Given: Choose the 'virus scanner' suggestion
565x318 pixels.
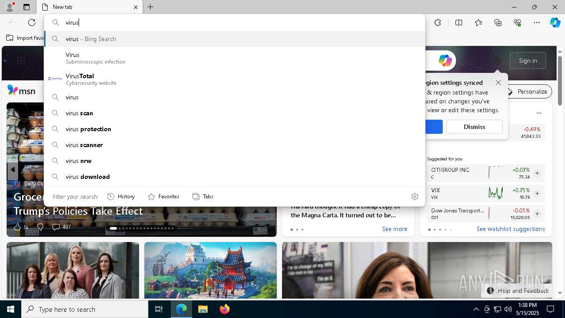Looking at the screenshot, I should (234, 145).
